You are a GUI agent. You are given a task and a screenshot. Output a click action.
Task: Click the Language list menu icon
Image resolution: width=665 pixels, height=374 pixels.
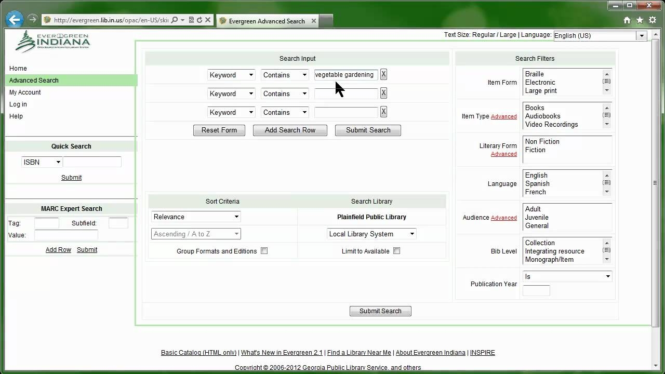(x=606, y=183)
